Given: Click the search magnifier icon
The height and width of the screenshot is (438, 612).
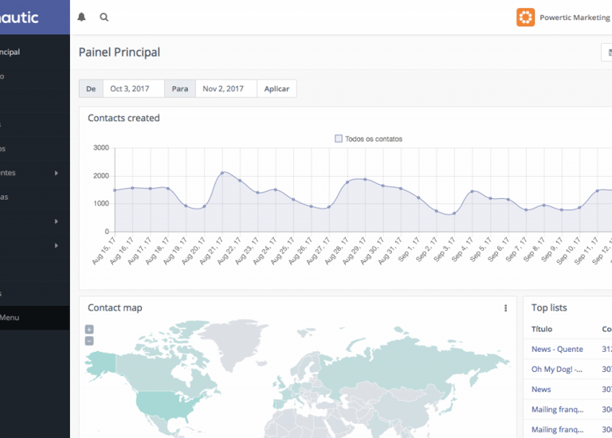Looking at the screenshot, I should coord(104,17).
